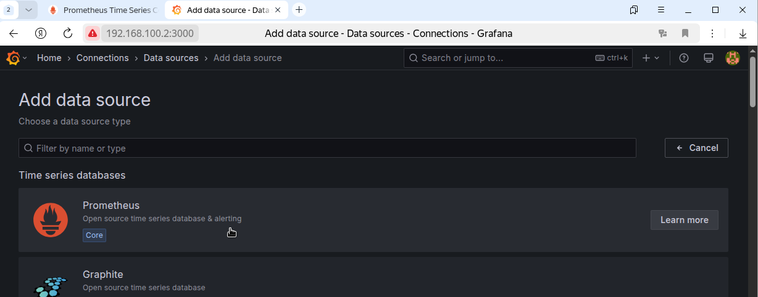Click the Add data source breadcrumb text
The height and width of the screenshot is (297, 758).
[x=248, y=58]
